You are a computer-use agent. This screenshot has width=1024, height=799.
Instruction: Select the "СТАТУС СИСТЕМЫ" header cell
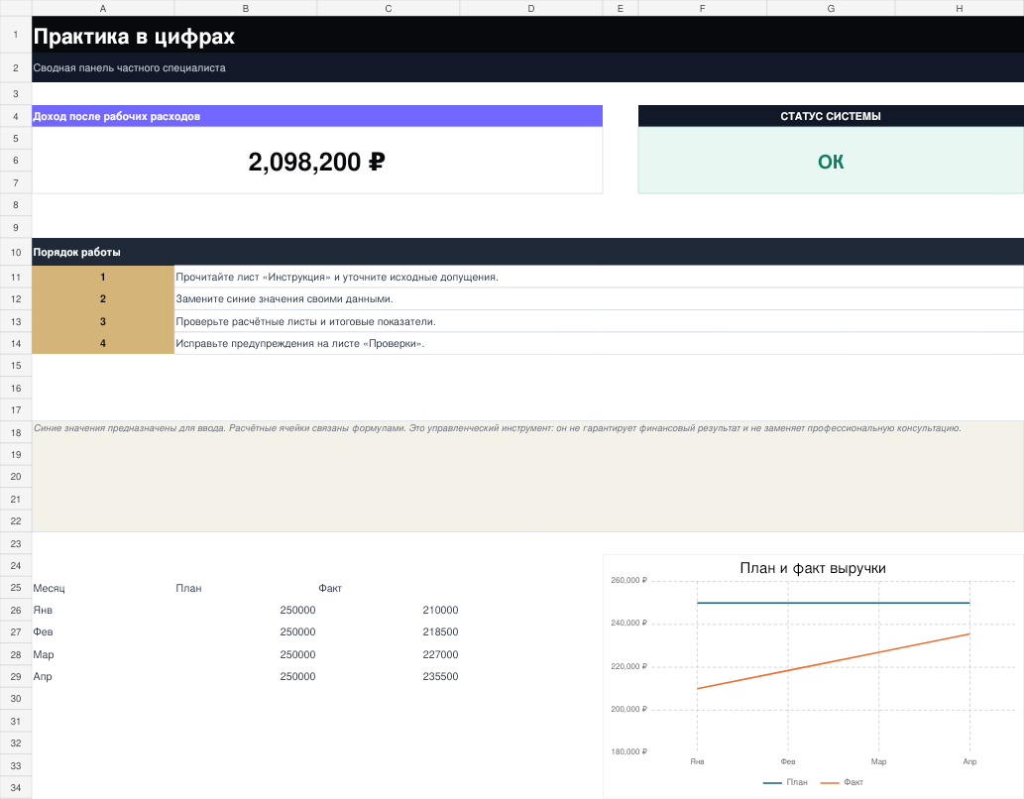[x=831, y=116]
